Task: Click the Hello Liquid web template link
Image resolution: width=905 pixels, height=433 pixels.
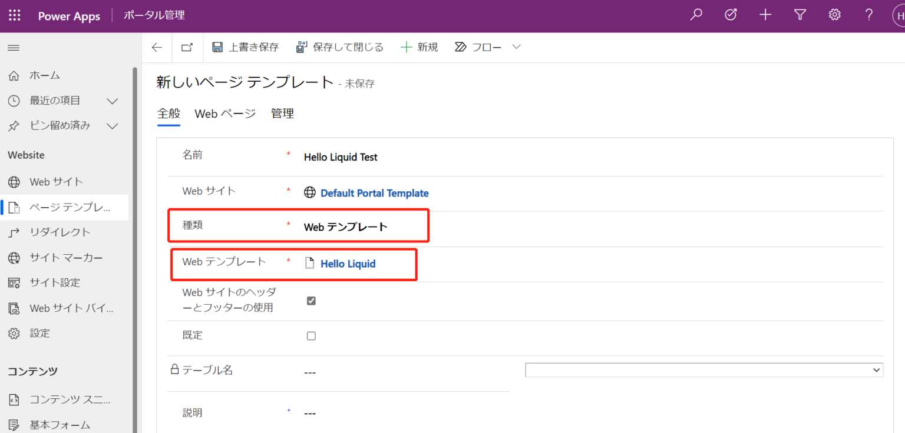Action: [348, 264]
